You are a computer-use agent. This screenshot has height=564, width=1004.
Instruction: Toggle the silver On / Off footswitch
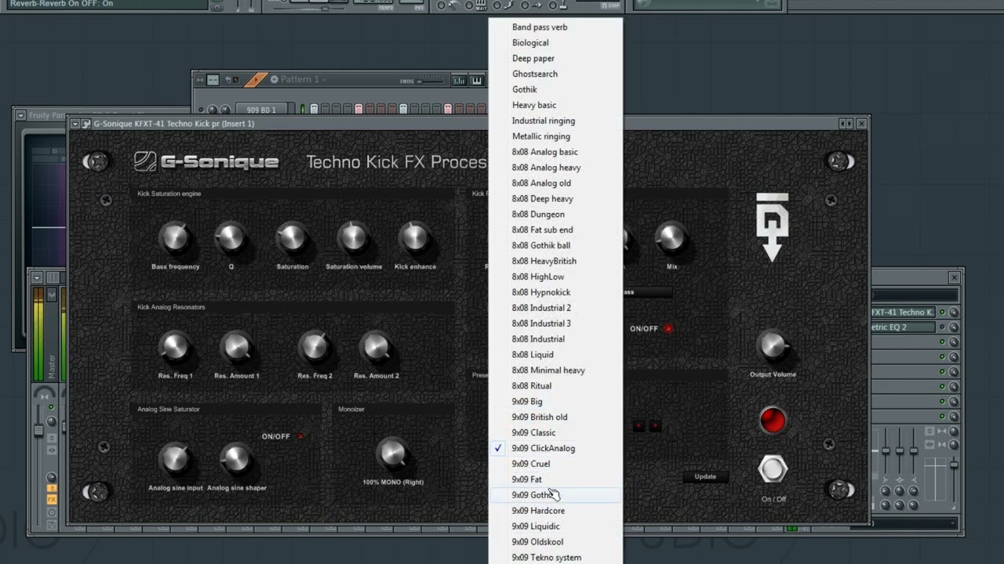773,469
